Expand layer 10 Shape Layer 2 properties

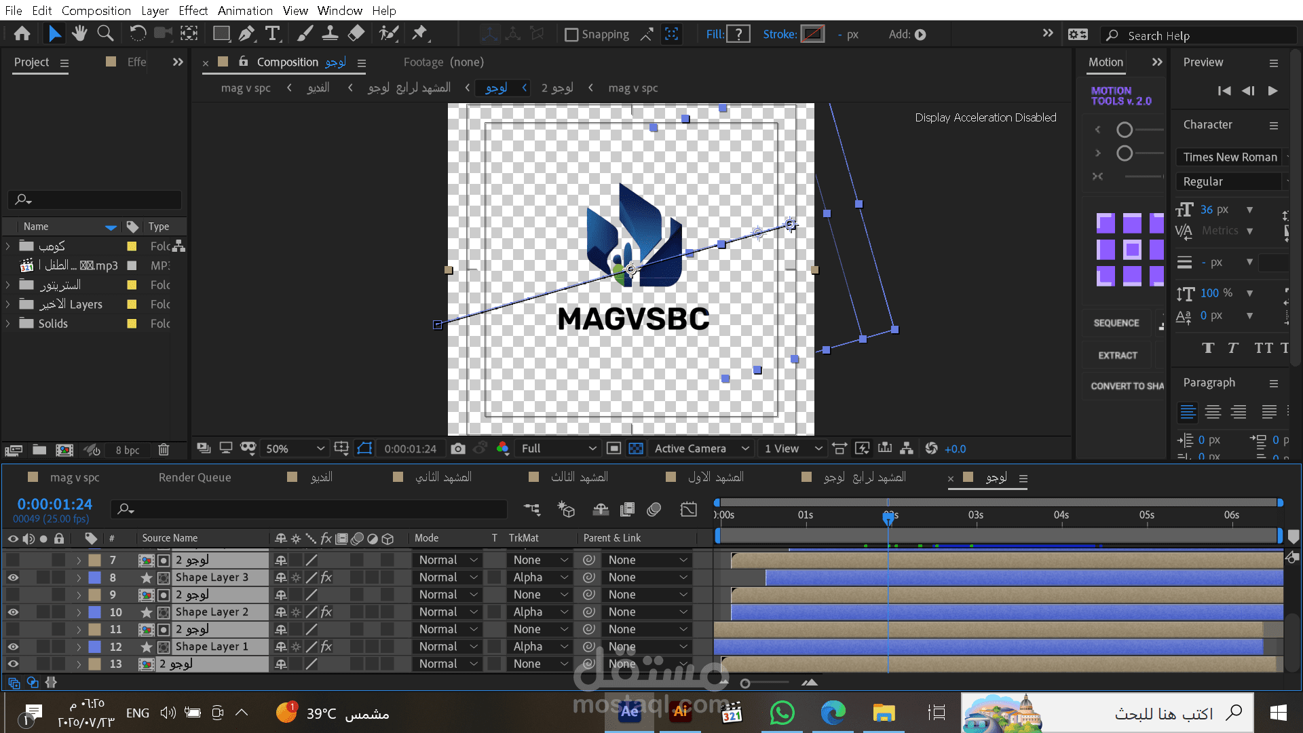click(79, 612)
